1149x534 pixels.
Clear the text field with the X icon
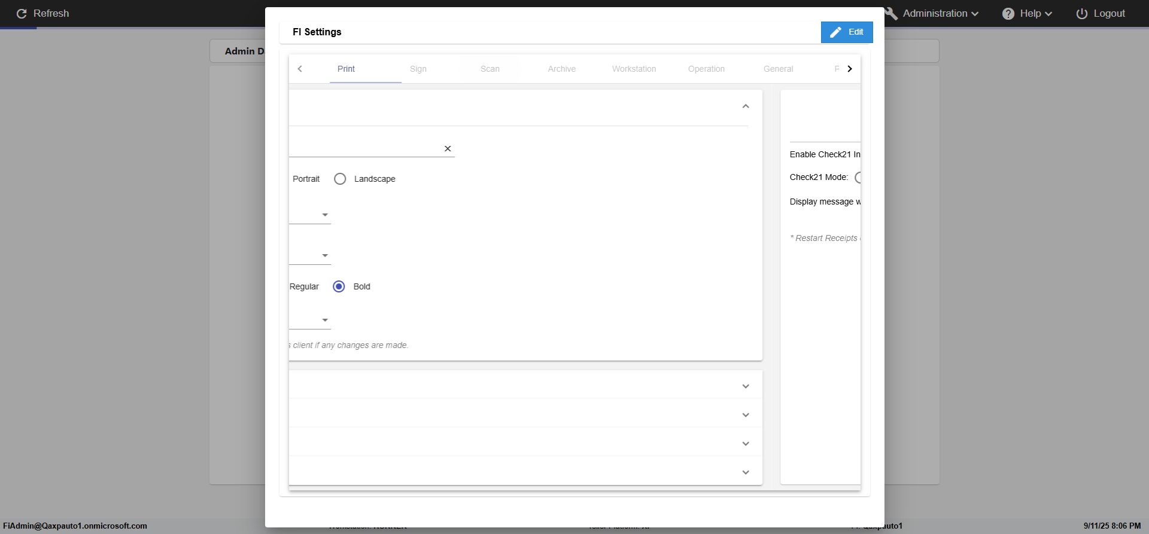coord(448,149)
